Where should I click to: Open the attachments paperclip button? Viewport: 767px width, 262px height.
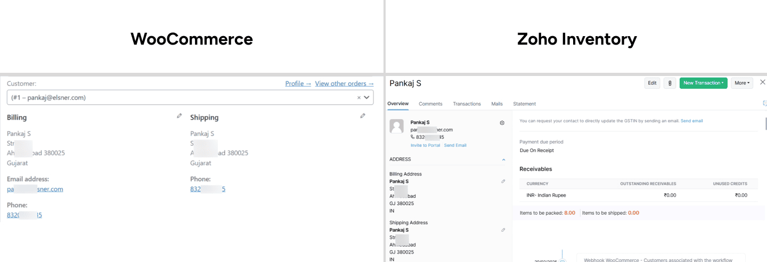[670, 83]
